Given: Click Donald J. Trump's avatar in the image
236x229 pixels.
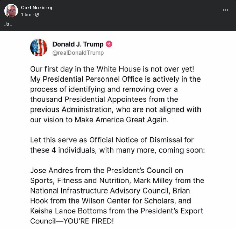Looking at the screenshot, I should coord(39,48).
